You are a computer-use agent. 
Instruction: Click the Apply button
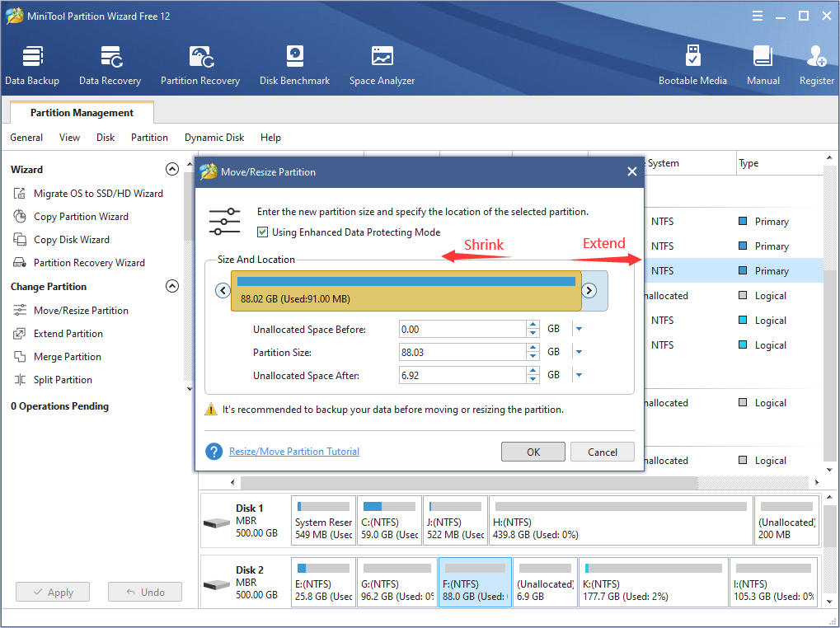point(53,592)
